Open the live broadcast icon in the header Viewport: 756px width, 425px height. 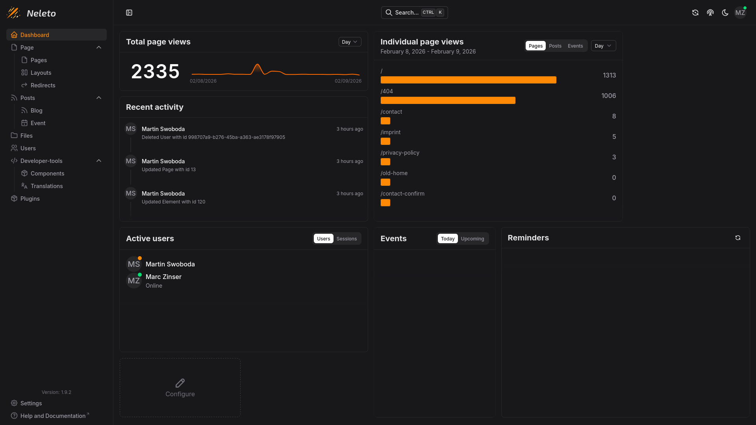pyautogui.click(x=710, y=13)
